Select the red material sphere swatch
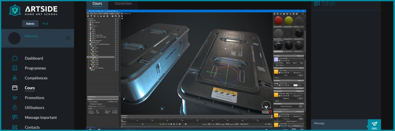 [x=278, y=21]
